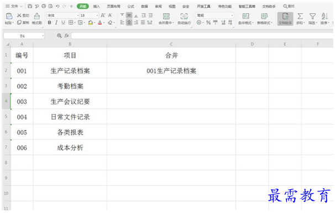Click the red font color A
Viewport: 335px width, 213px height.
(100, 23)
